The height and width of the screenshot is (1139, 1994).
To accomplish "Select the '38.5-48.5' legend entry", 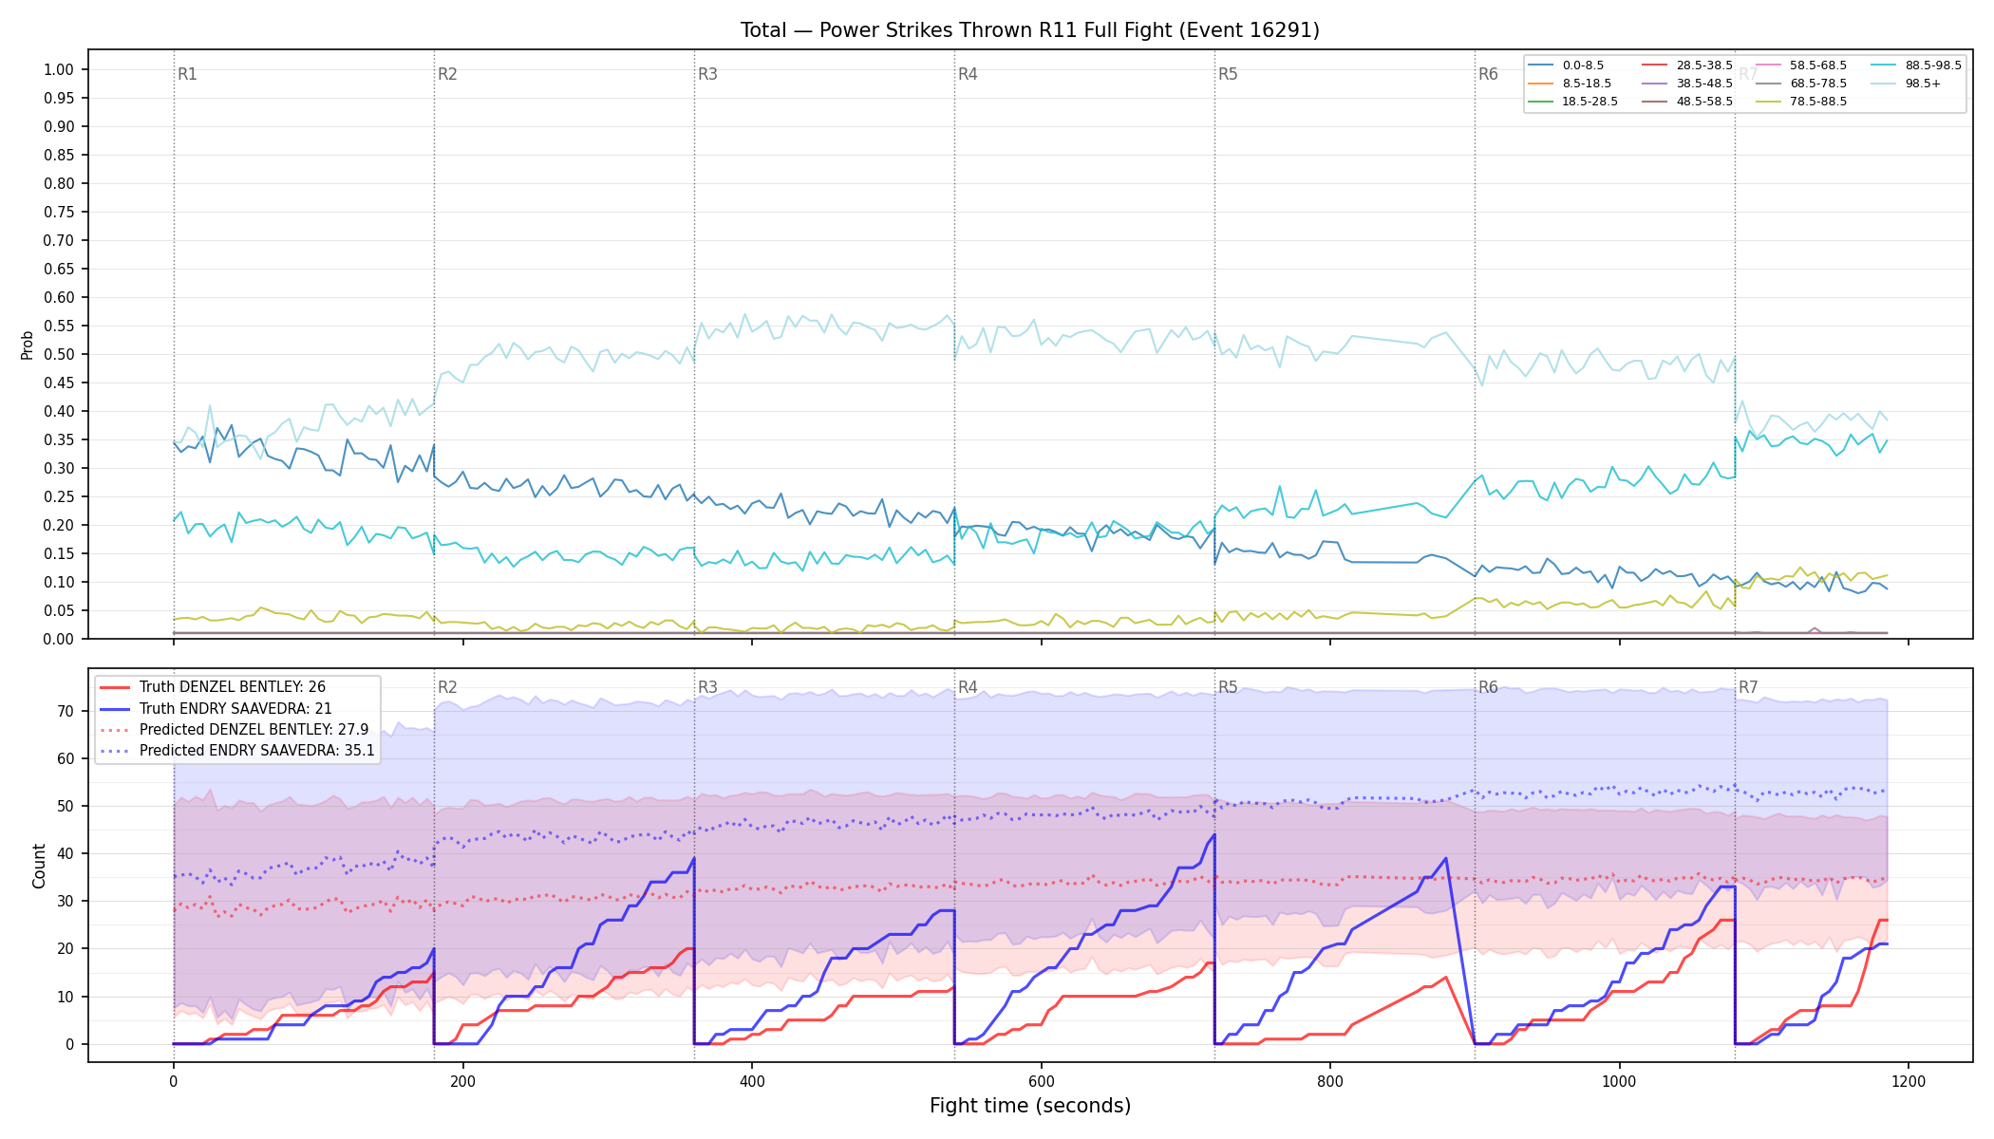I will (1686, 84).
